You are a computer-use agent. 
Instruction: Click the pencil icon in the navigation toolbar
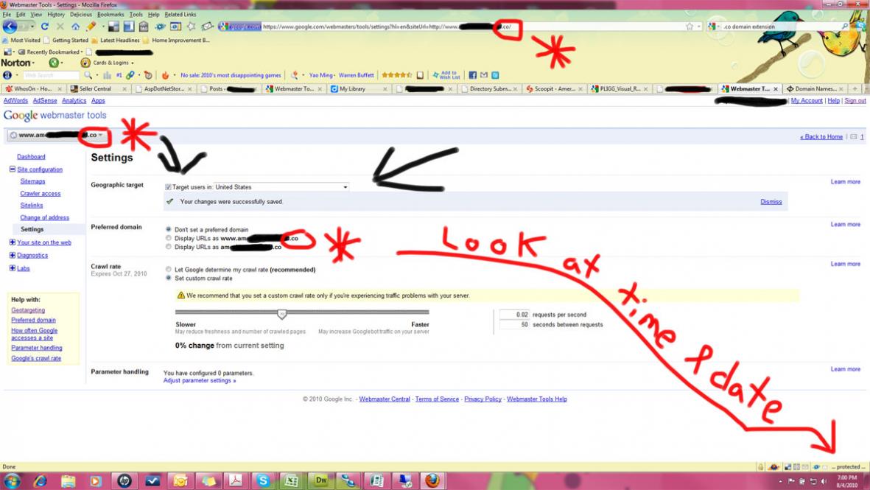click(91, 26)
